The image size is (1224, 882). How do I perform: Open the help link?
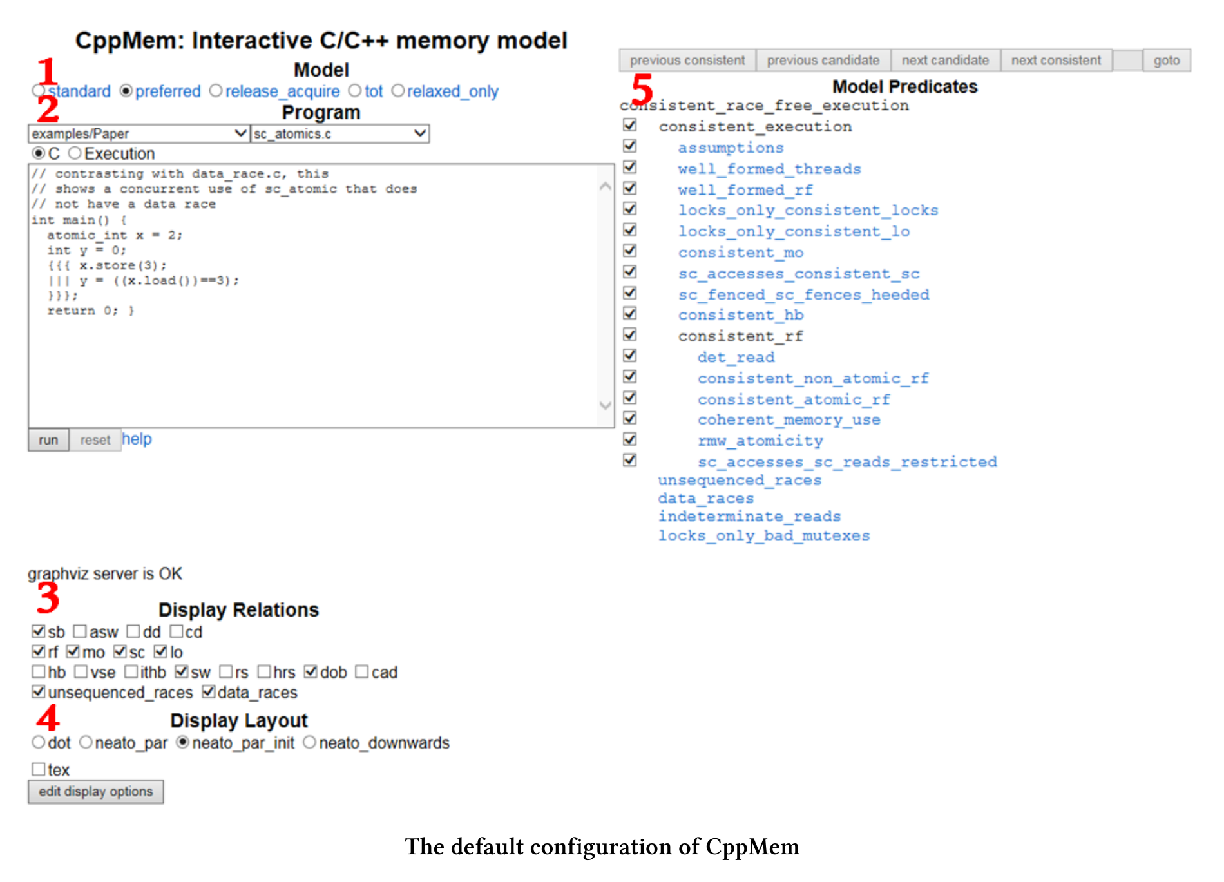pos(137,439)
